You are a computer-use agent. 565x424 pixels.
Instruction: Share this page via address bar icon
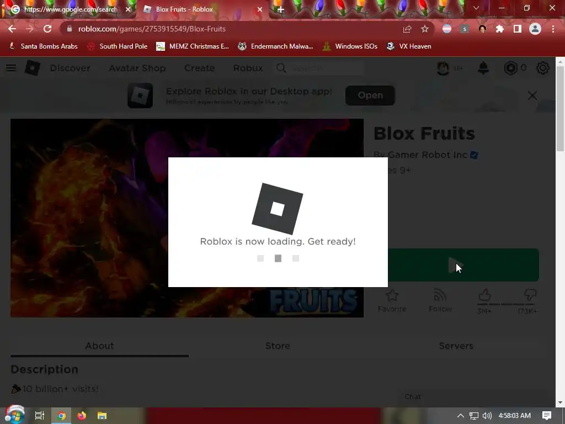click(407, 29)
